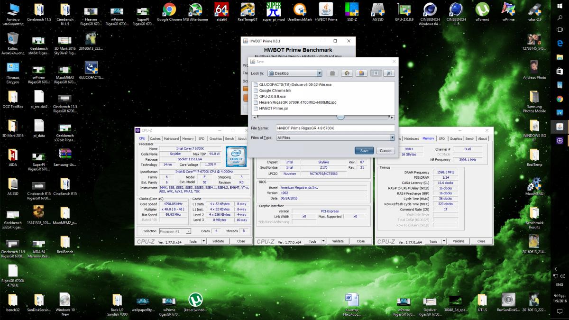Open the SPD tab in left CPU-Z window
Image resolution: width=569 pixels, height=320 pixels.
[202, 138]
